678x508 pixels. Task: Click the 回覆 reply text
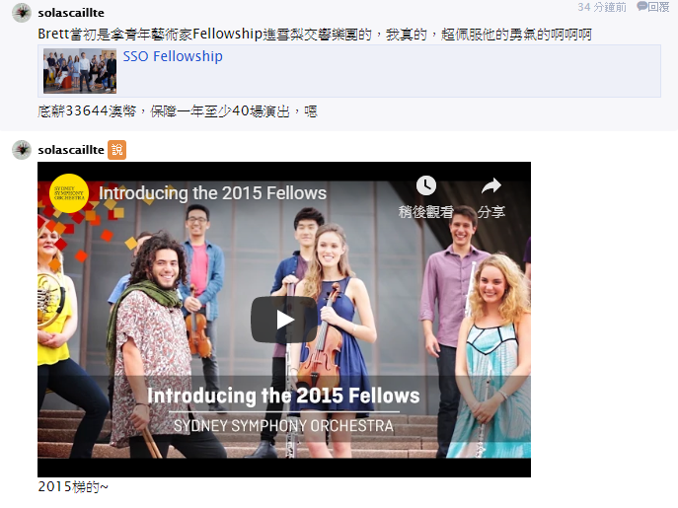coord(658,7)
